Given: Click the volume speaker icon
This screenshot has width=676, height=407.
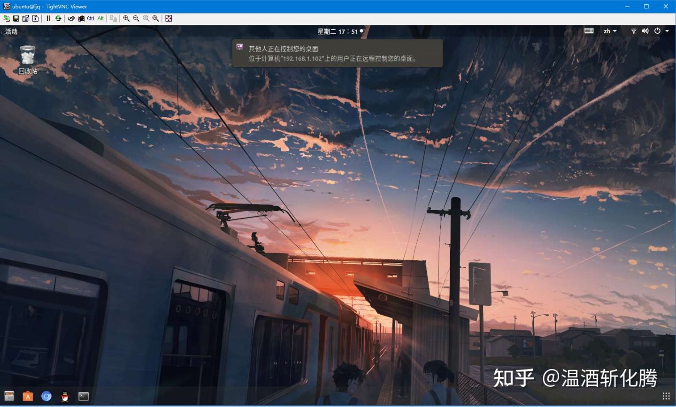Looking at the screenshot, I should click(x=645, y=31).
